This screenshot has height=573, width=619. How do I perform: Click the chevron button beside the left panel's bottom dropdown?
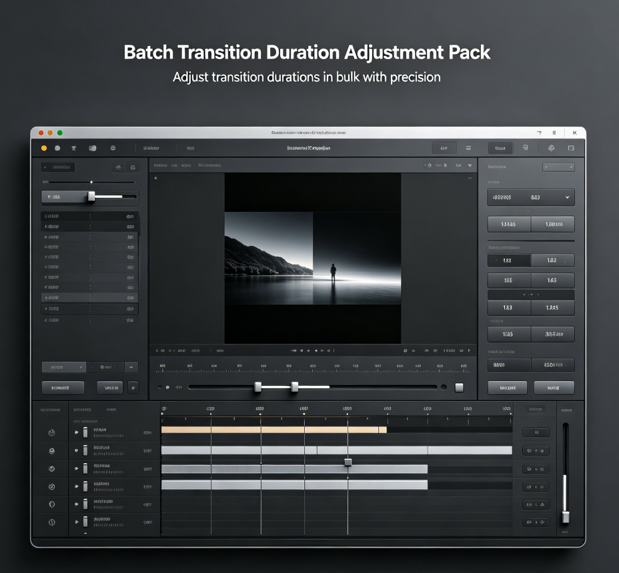[x=131, y=367]
